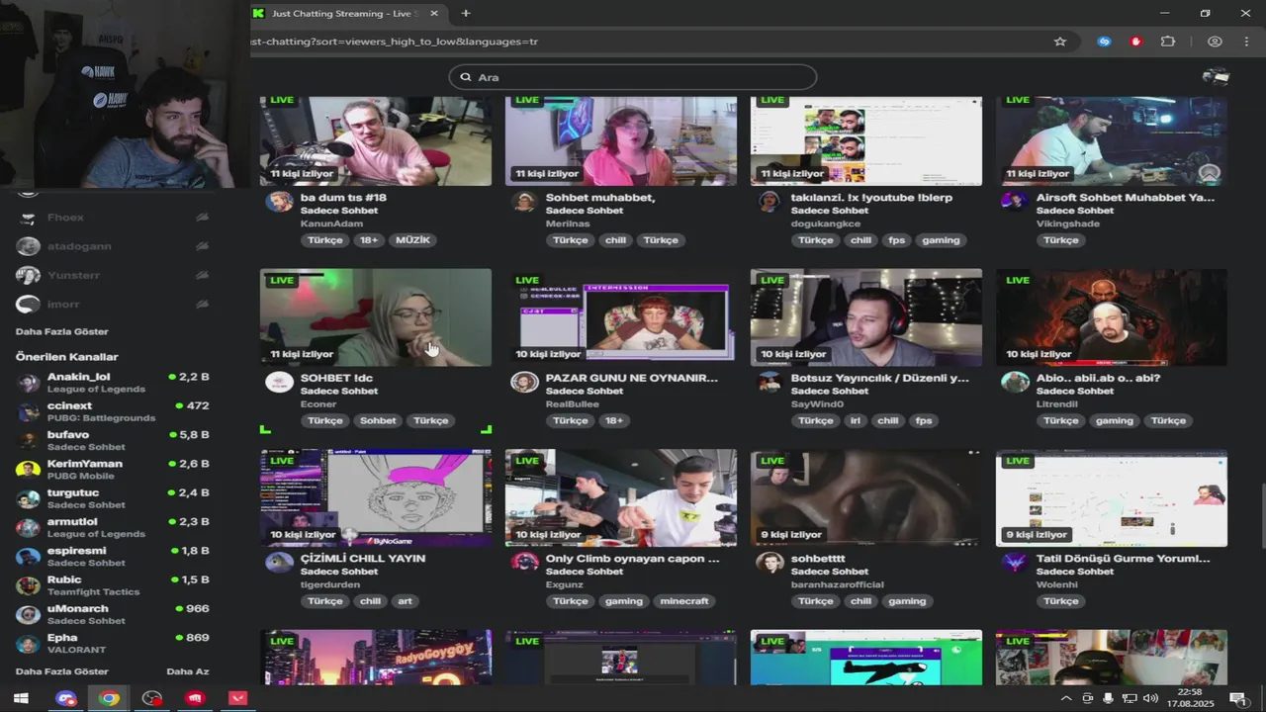Viewport: 1266px width, 712px height.
Task: Open the Chrome profile icon
Action: [x=1215, y=42]
